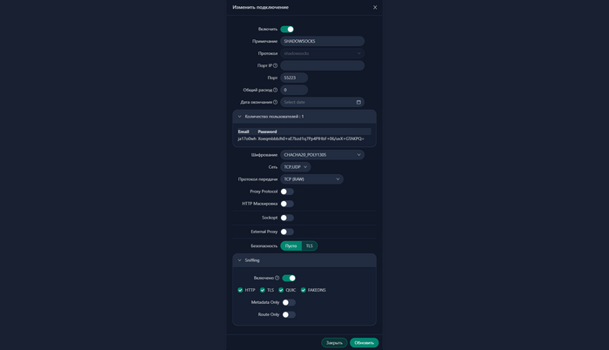Select Пусто security option
The height and width of the screenshot is (350, 609).
(x=291, y=246)
